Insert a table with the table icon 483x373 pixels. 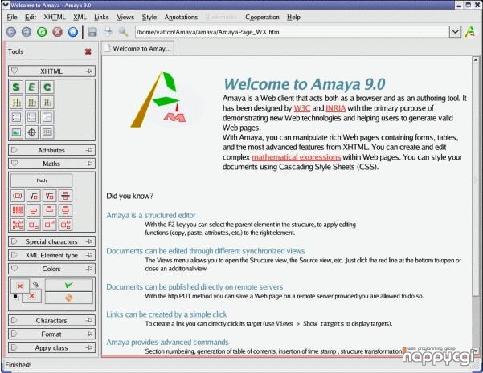tap(47, 132)
